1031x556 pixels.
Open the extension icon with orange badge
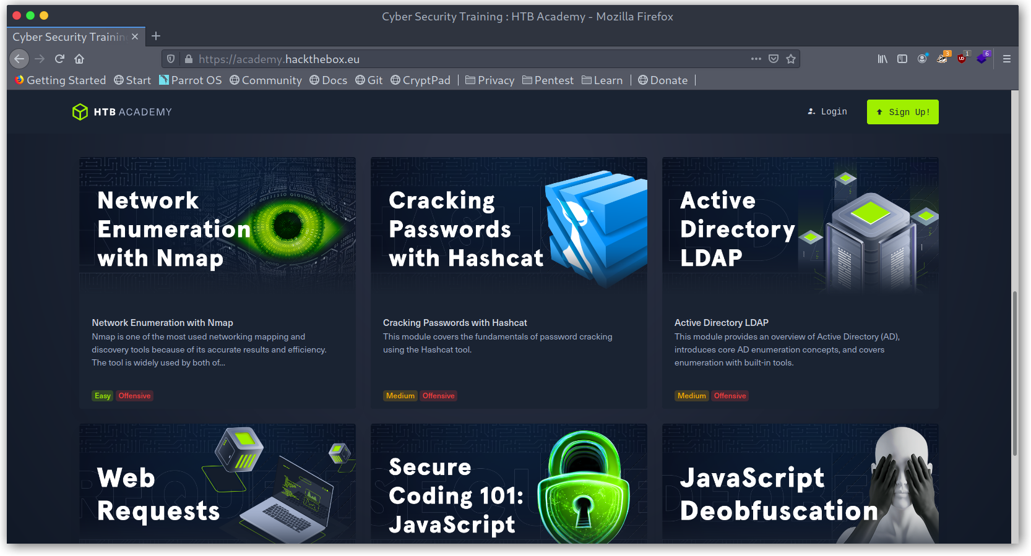coord(943,58)
